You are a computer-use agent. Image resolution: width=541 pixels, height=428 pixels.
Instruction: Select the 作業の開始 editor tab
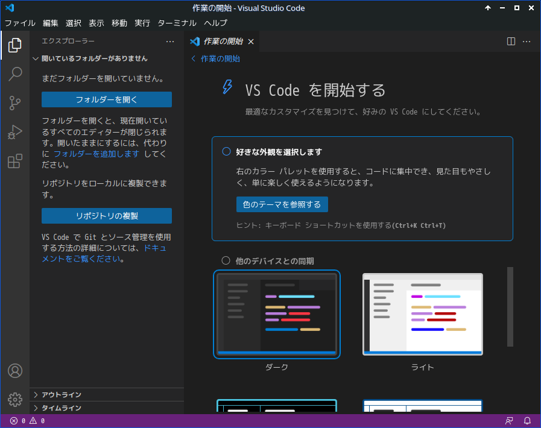click(x=222, y=42)
